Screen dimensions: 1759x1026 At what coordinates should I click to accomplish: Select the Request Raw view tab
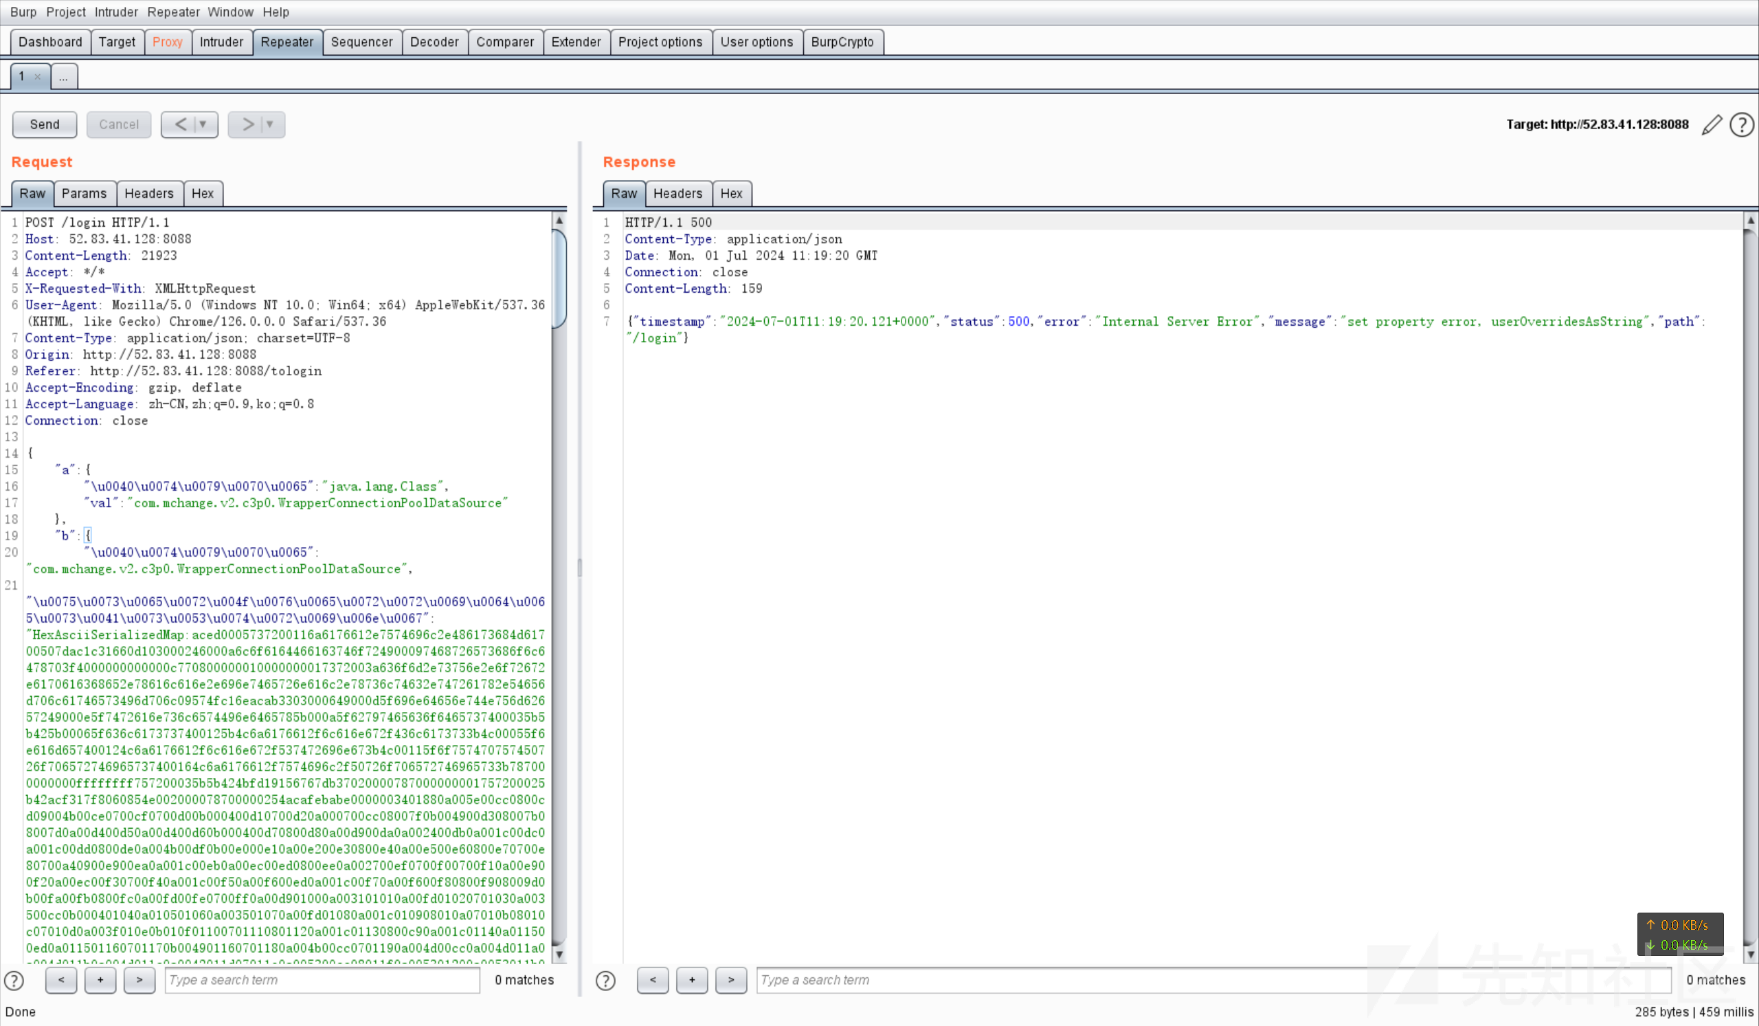32,193
